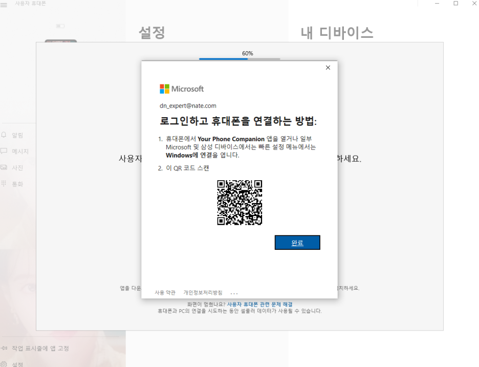Click the Microsoft logo in the dialog
Image resolution: width=479 pixels, height=367 pixels.
[182, 89]
